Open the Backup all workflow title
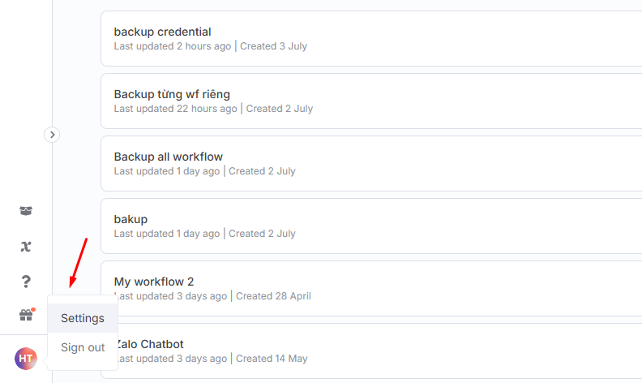The width and height of the screenshot is (642, 383). (x=169, y=157)
